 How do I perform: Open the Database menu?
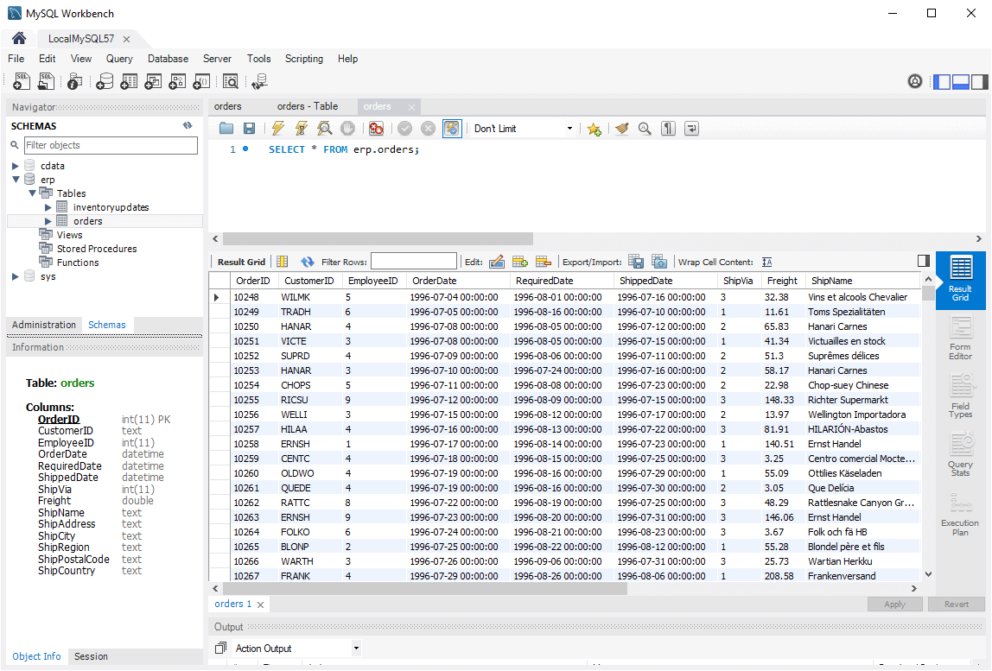(168, 59)
